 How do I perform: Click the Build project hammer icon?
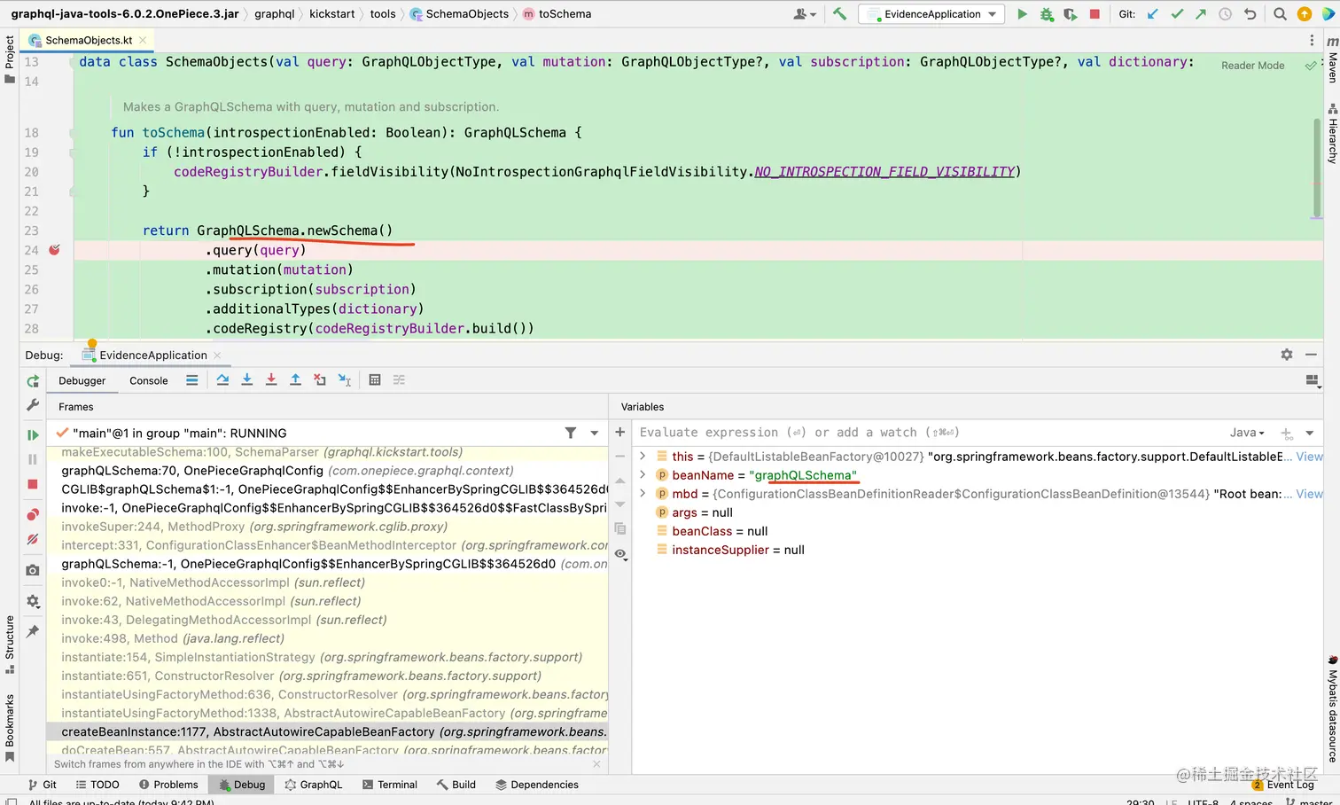839,14
